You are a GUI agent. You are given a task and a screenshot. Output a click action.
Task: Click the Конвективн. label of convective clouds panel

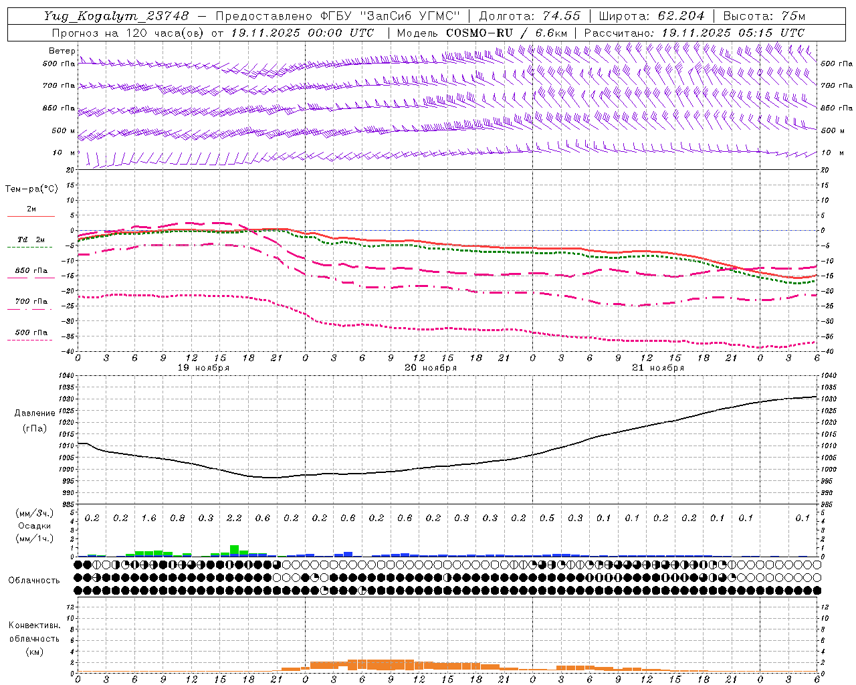pos(35,626)
